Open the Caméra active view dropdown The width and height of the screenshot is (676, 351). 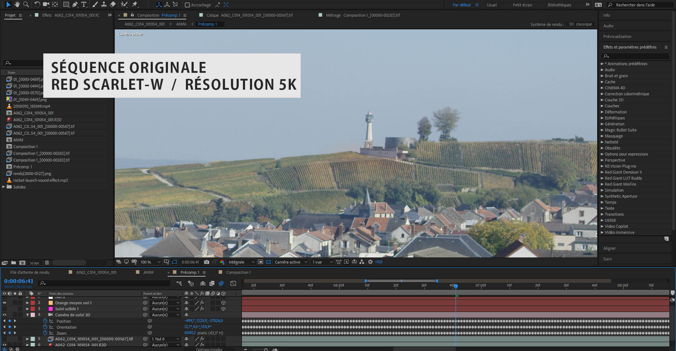pos(291,262)
